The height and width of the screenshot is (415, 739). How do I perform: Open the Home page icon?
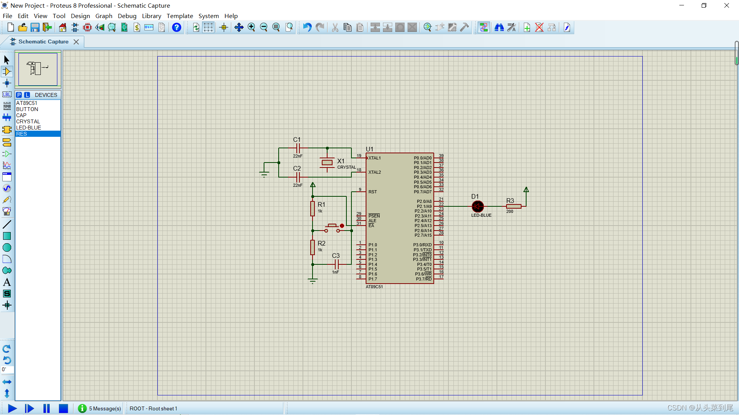pos(62,27)
